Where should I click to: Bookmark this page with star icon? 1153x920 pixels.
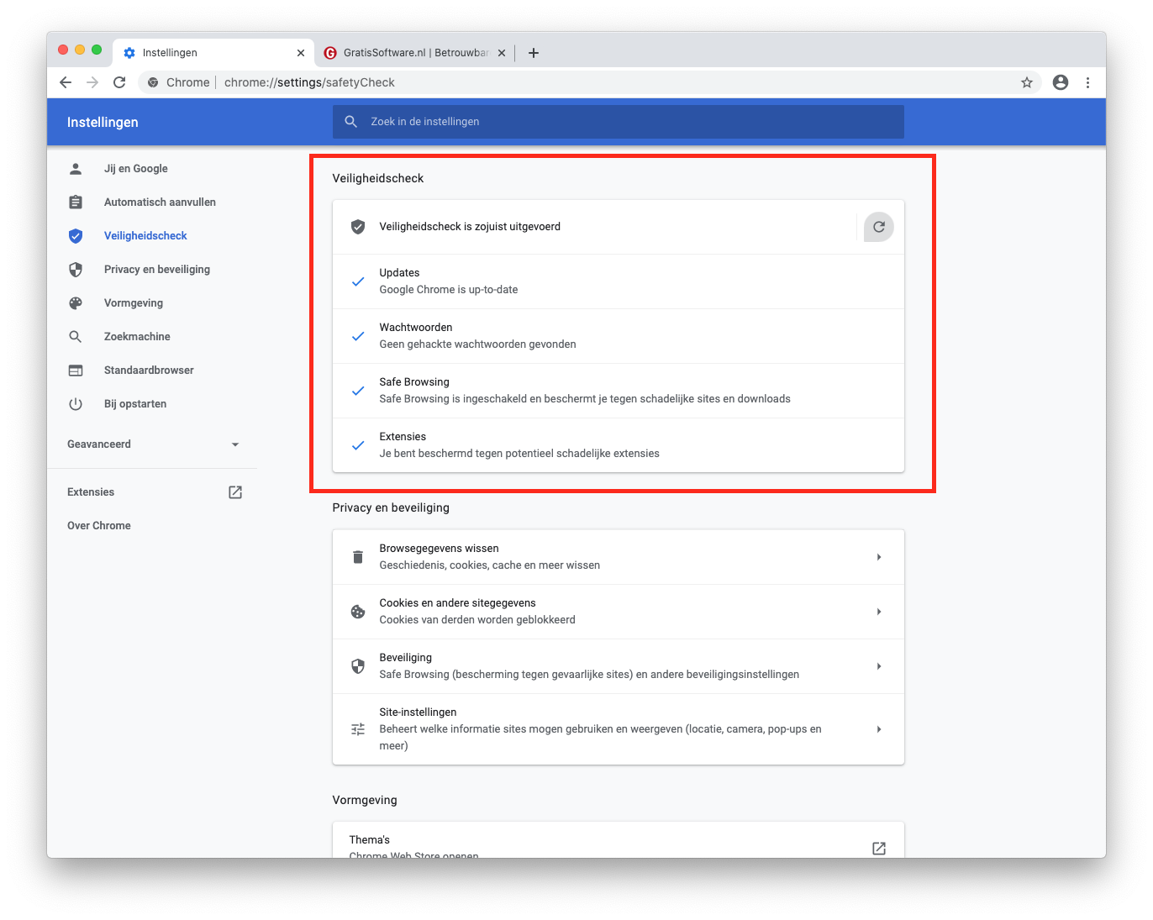[1026, 82]
